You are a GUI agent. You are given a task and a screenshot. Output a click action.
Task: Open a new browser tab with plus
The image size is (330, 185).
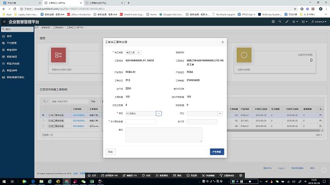tap(128, 3)
